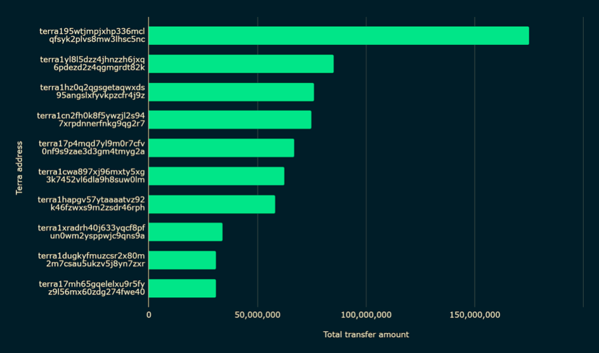This screenshot has height=353, width=599.
Task: Select the terra1cwa897xj96mxty5xg bar
Action: click(216, 176)
